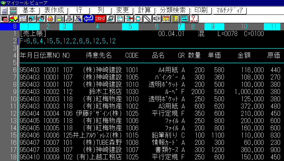Click the yellow list sort icon
This screenshot has width=284, height=161.
175,19
